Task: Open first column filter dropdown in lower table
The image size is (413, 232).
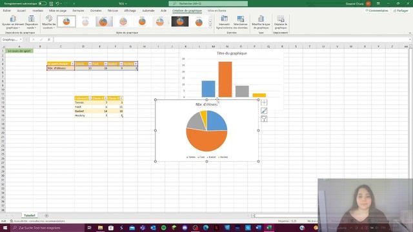Action: (90, 98)
